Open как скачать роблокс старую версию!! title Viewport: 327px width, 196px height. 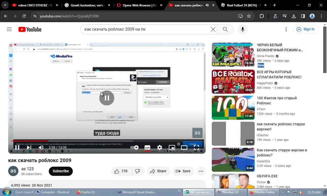[x=281, y=127]
